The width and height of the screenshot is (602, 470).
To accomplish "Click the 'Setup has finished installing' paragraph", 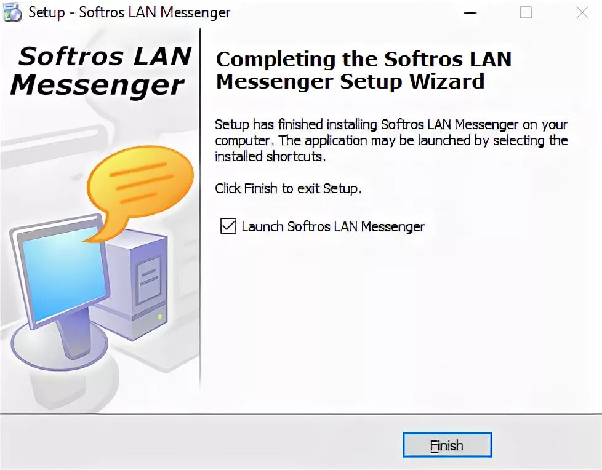I will [x=391, y=140].
